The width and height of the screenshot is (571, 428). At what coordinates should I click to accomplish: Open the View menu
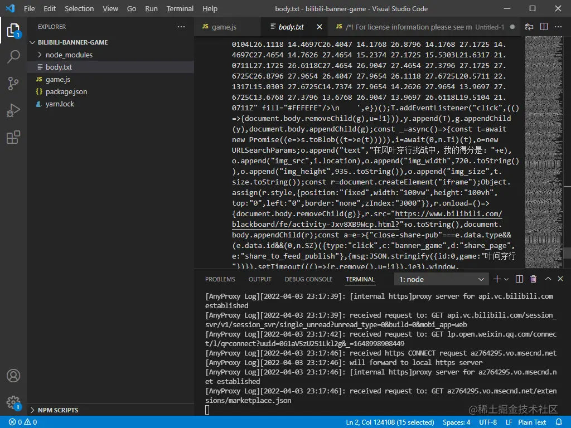tap(110, 8)
